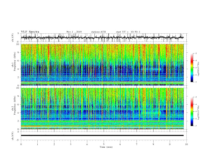This screenshot has width=210, height=162.
Task: Click the "ch.3(V)" waveform axis label
Action: click(x=13, y=136)
